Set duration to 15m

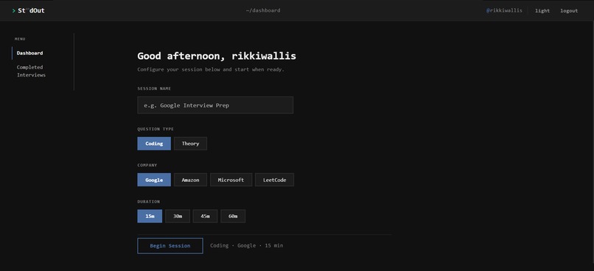pos(150,216)
